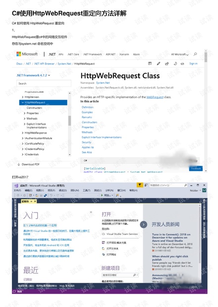Open the .NET Framework 4.7.2 version dropdown
The height and width of the screenshot is (307, 218).
(33, 75)
